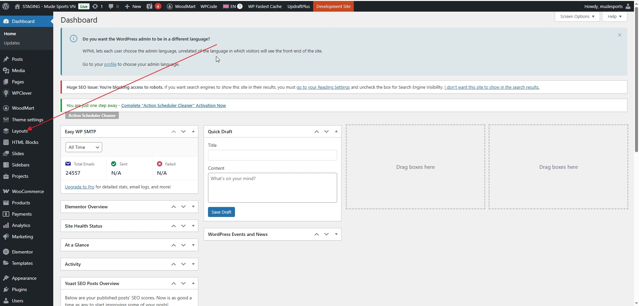The height and width of the screenshot is (306, 639).
Task: Expand the Elementor Overview panel
Action: pyautogui.click(x=193, y=207)
